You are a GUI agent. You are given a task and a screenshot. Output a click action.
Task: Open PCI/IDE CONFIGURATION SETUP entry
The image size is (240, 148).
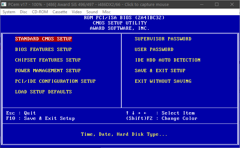(56, 81)
